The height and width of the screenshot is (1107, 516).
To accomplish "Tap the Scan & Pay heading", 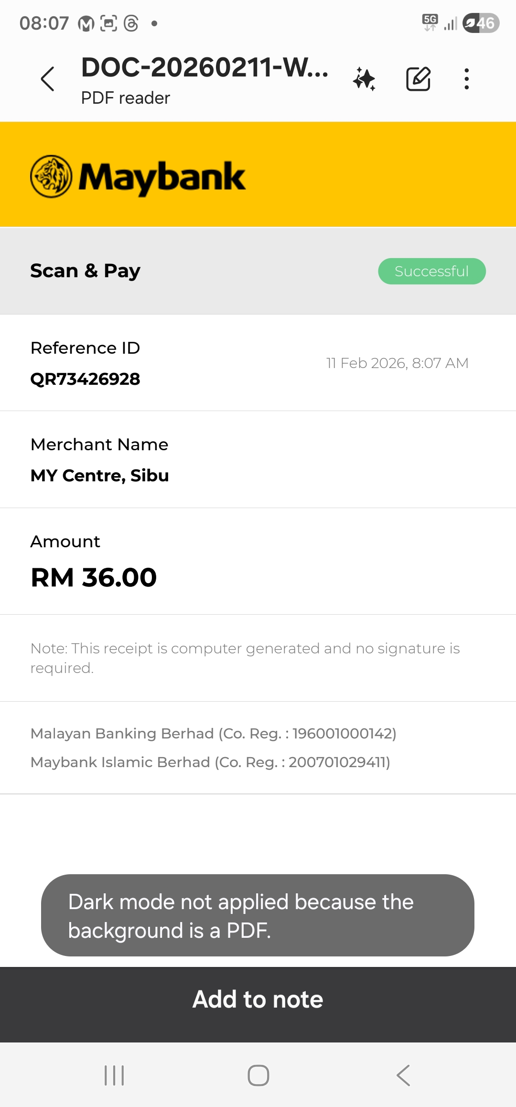I will pos(85,271).
